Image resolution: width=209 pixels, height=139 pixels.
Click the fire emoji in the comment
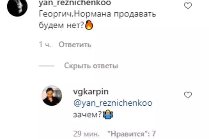89,25
